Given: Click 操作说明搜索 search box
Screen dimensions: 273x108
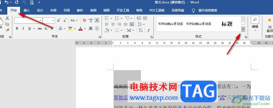Looking at the screenshot, I should coord(208,10).
